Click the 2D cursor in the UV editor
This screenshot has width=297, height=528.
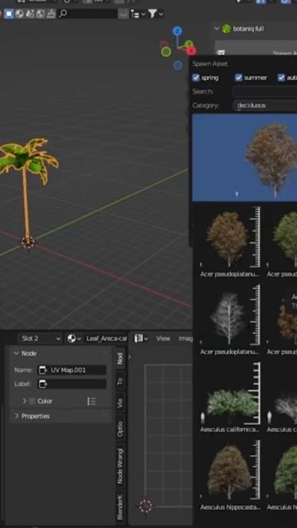pyautogui.click(x=145, y=506)
